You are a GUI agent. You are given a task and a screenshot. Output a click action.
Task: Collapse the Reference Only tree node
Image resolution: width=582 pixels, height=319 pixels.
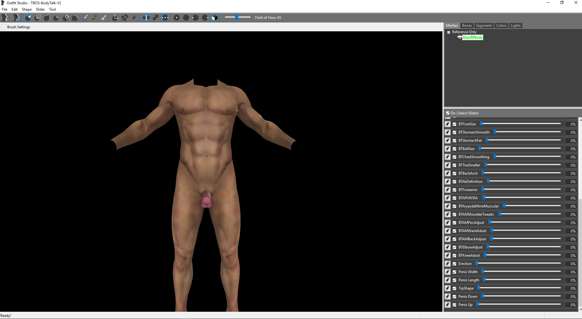449,32
